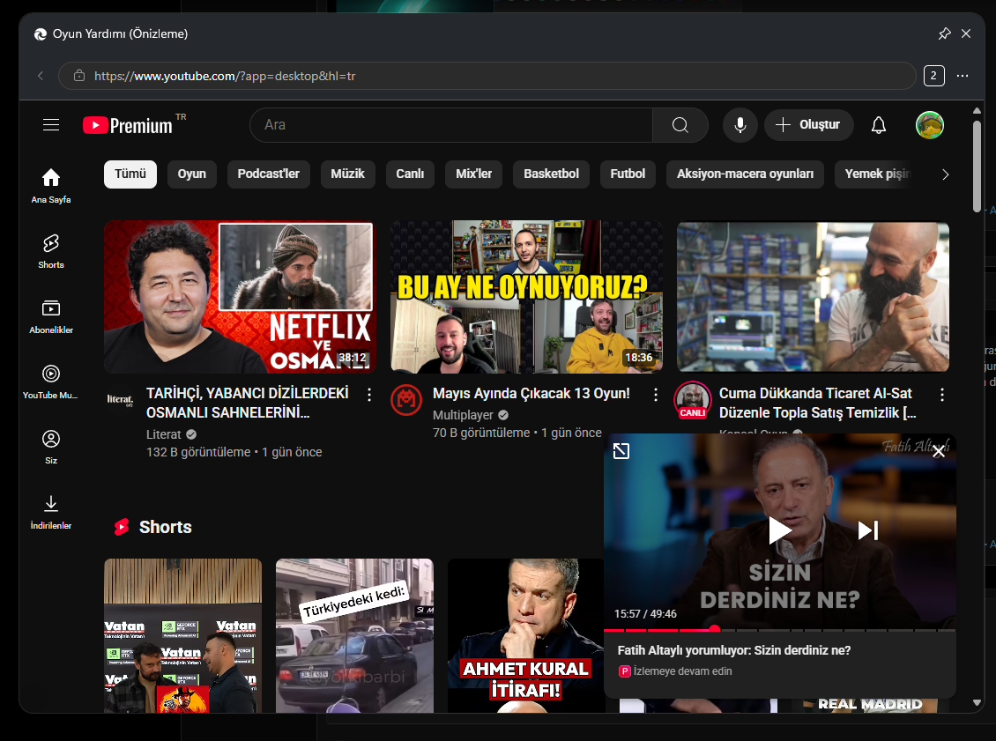The height and width of the screenshot is (741, 996).
Task: Open more options for Mayıs Ayında video
Action: [656, 395]
